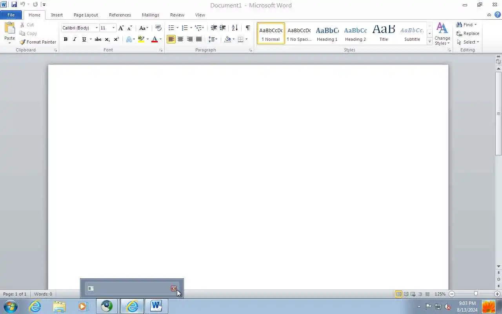502x314 pixels.
Task: Switch to Print Layout view icon
Action: coord(398,294)
